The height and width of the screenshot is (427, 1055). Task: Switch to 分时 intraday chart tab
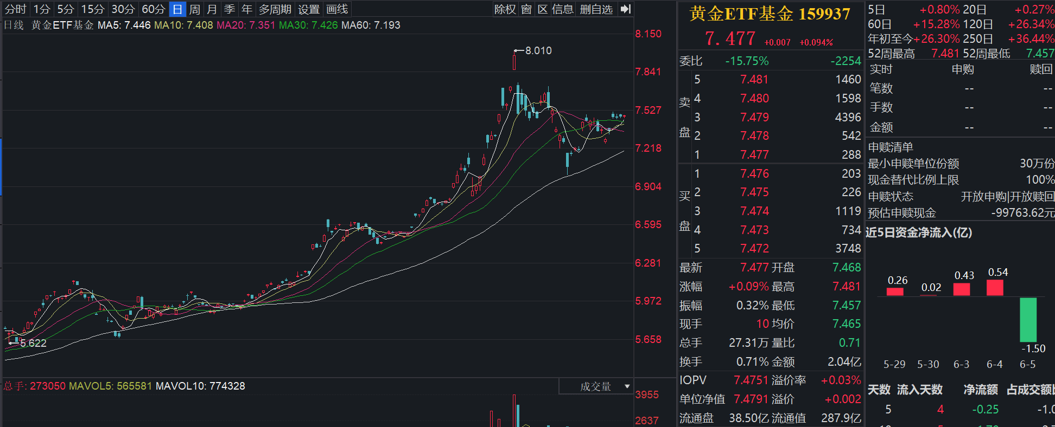16,9
